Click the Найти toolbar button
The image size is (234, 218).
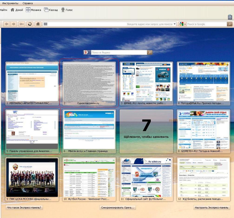(x=4, y=10)
